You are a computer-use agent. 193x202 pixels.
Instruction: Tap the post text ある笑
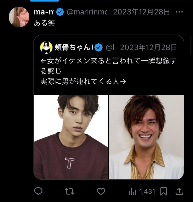45,23
